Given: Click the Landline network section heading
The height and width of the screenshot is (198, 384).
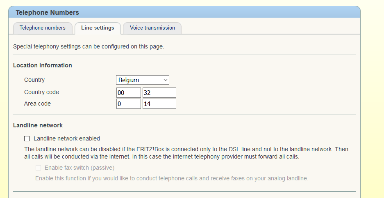Looking at the screenshot, I should coord(38,125).
